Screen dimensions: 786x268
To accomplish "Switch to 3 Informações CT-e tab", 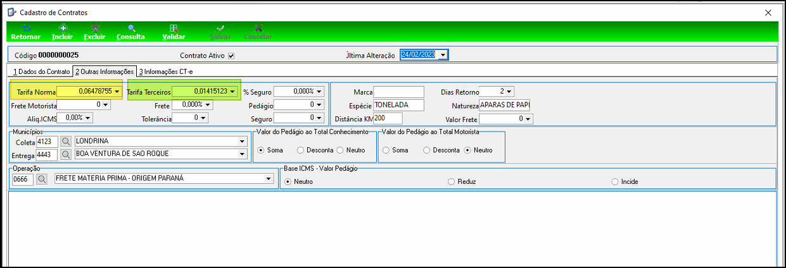I will [165, 71].
